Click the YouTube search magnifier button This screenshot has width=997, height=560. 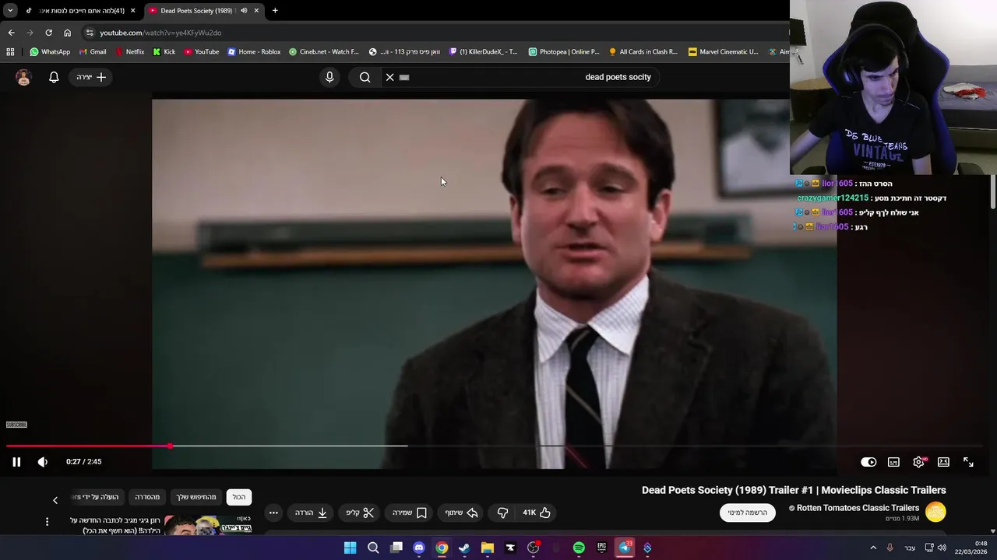click(x=365, y=77)
